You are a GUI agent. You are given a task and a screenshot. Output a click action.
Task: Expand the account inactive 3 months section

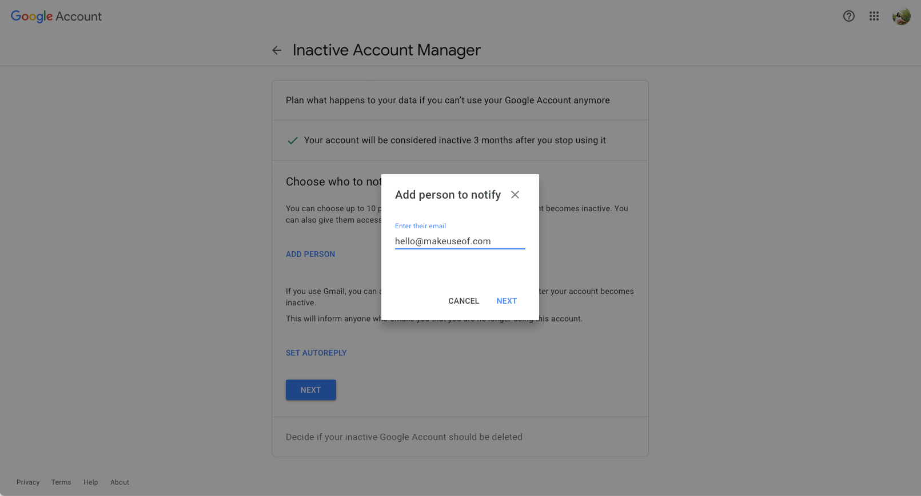click(x=460, y=140)
